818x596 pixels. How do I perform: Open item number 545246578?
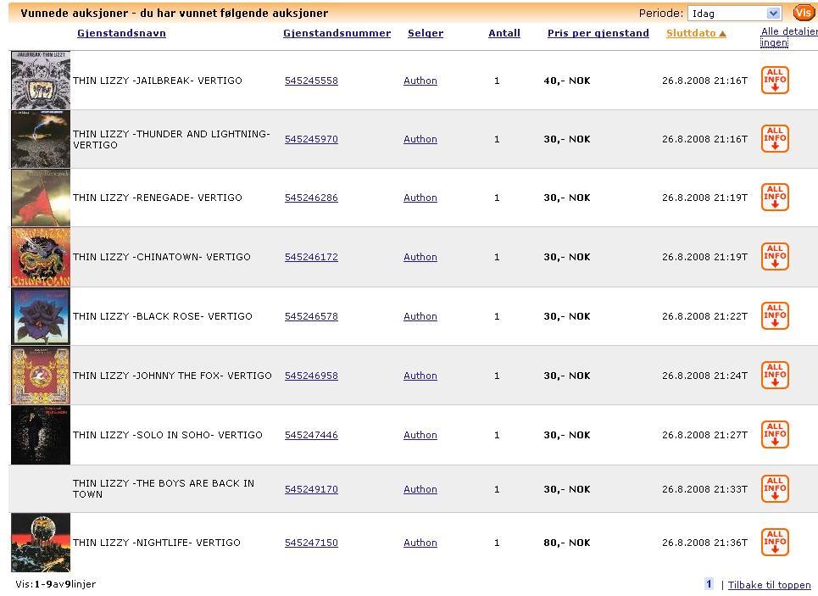[311, 316]
